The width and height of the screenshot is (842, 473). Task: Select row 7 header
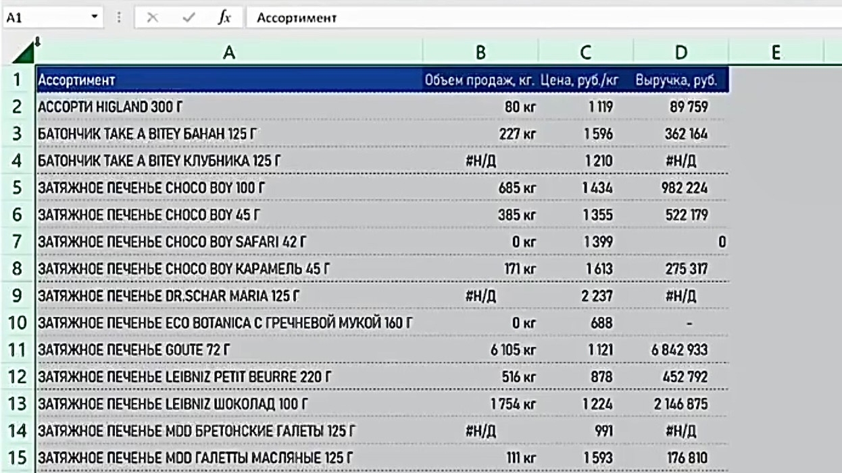pos(18,242)
